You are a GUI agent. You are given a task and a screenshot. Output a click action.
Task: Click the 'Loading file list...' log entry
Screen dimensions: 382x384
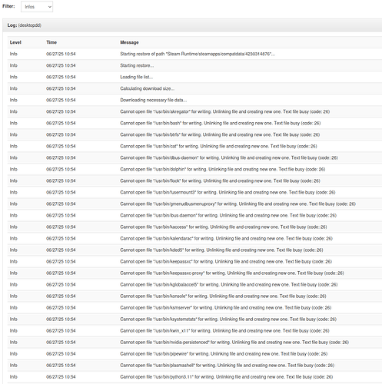click(137, 77)
